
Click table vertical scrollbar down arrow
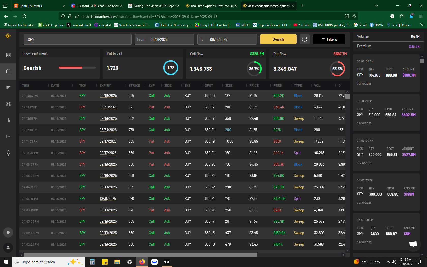347,250
